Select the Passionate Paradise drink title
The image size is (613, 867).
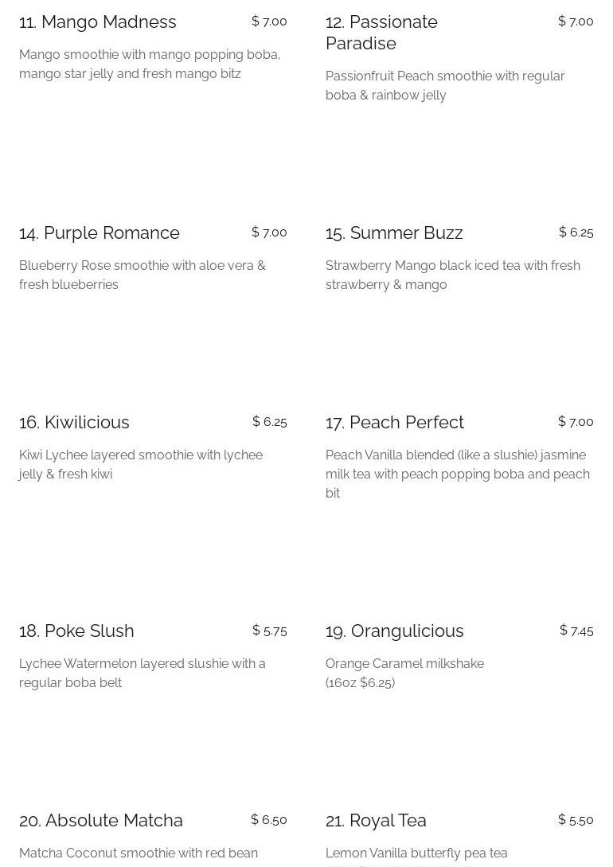(x=381, y=33)
